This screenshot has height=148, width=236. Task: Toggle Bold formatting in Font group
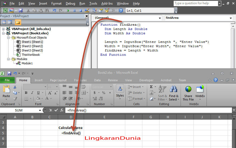tap(26, 93)
